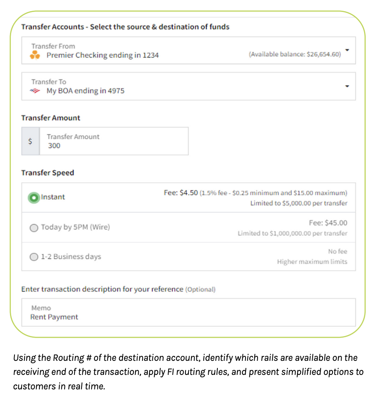Click the orange Premier Checking account icon
Screen dimensions: 381x408
[x=35, y=55]
